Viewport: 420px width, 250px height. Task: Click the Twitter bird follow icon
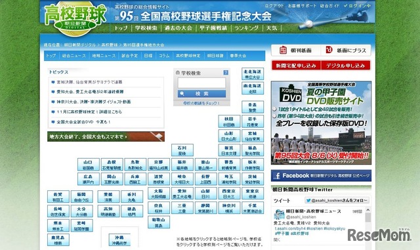click(308, 200)
